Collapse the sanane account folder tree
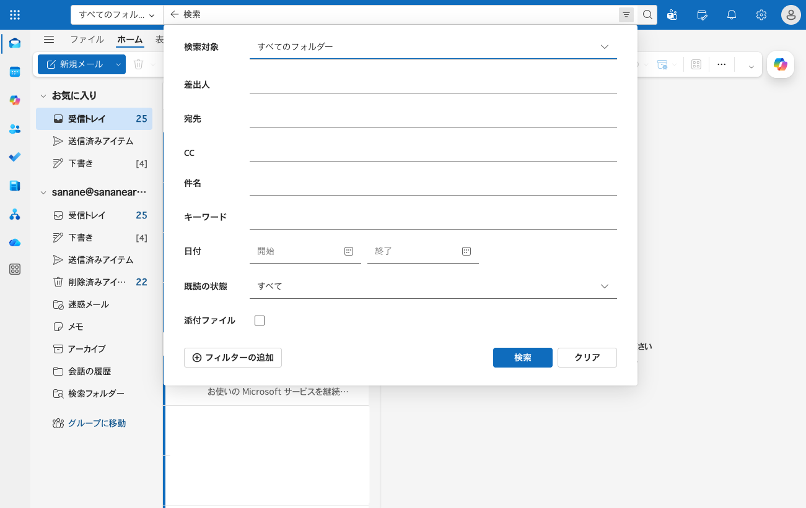 43,192
